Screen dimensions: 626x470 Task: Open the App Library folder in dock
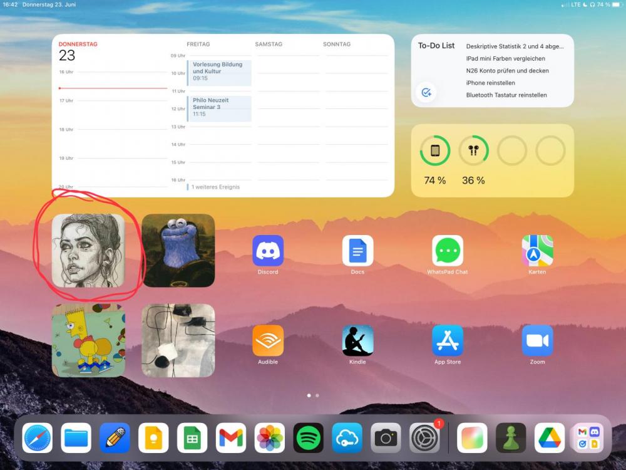[x=588, y=438]
